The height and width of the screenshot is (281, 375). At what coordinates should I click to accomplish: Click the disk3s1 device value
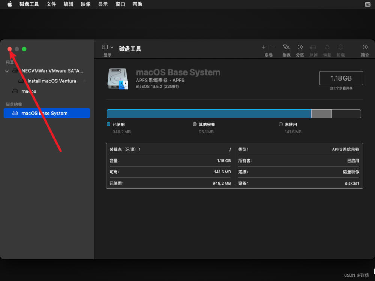tap(352, 183)
